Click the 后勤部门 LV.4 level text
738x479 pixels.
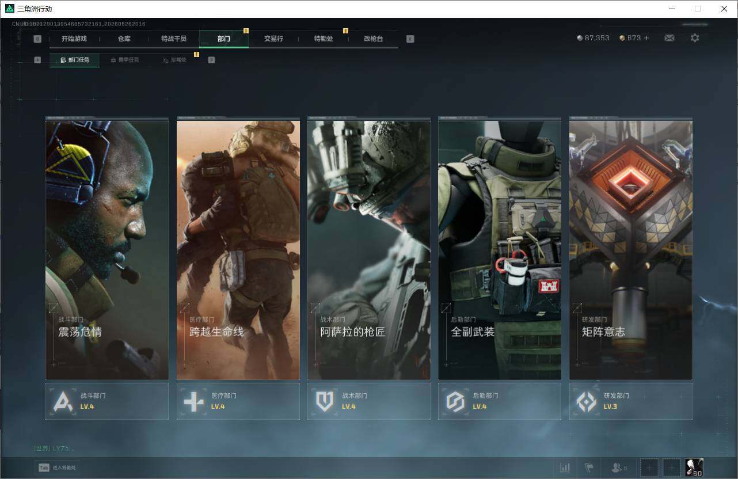click(480, 406)
